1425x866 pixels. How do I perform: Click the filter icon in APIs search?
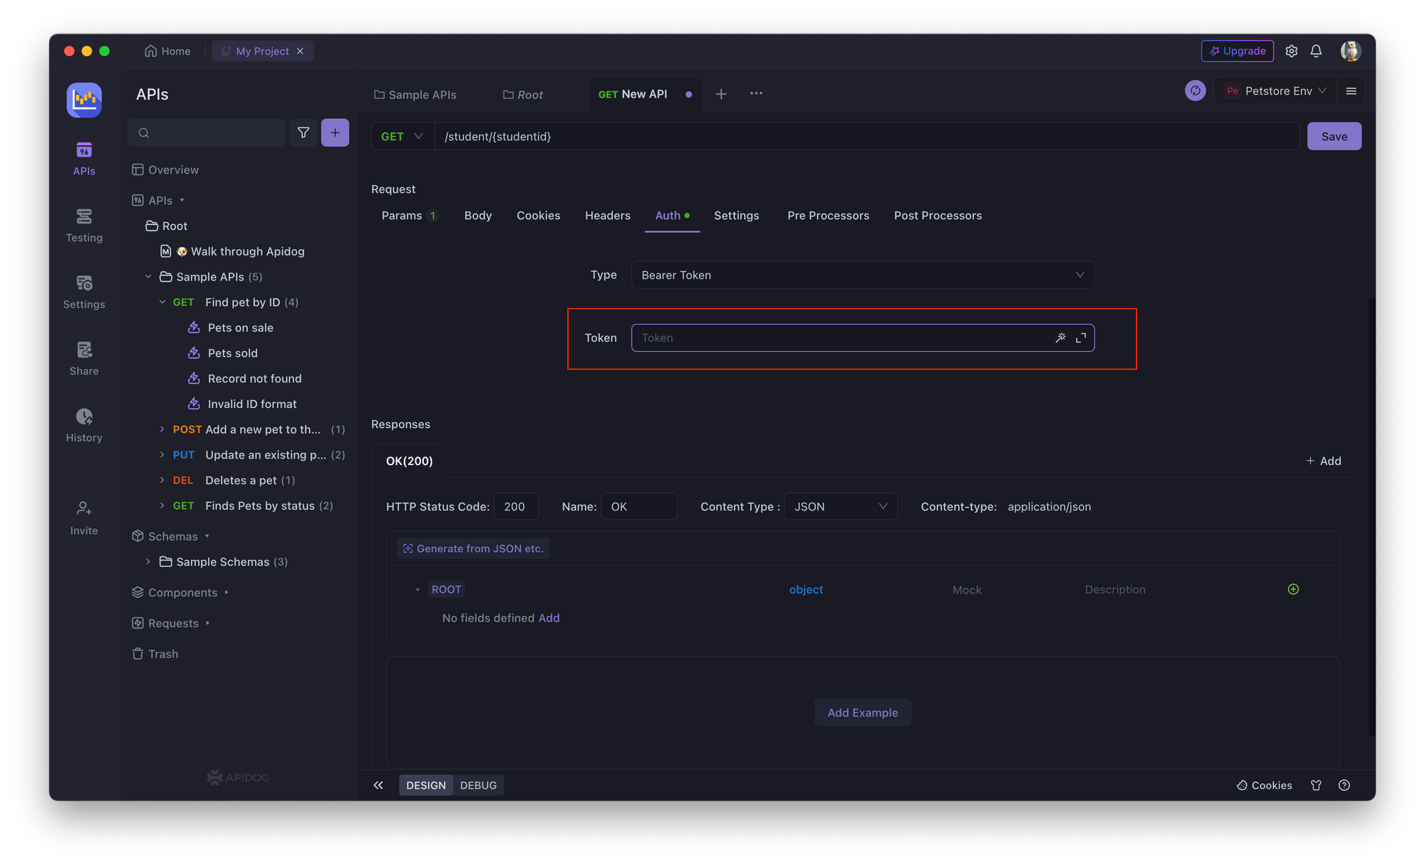point(304,132)
